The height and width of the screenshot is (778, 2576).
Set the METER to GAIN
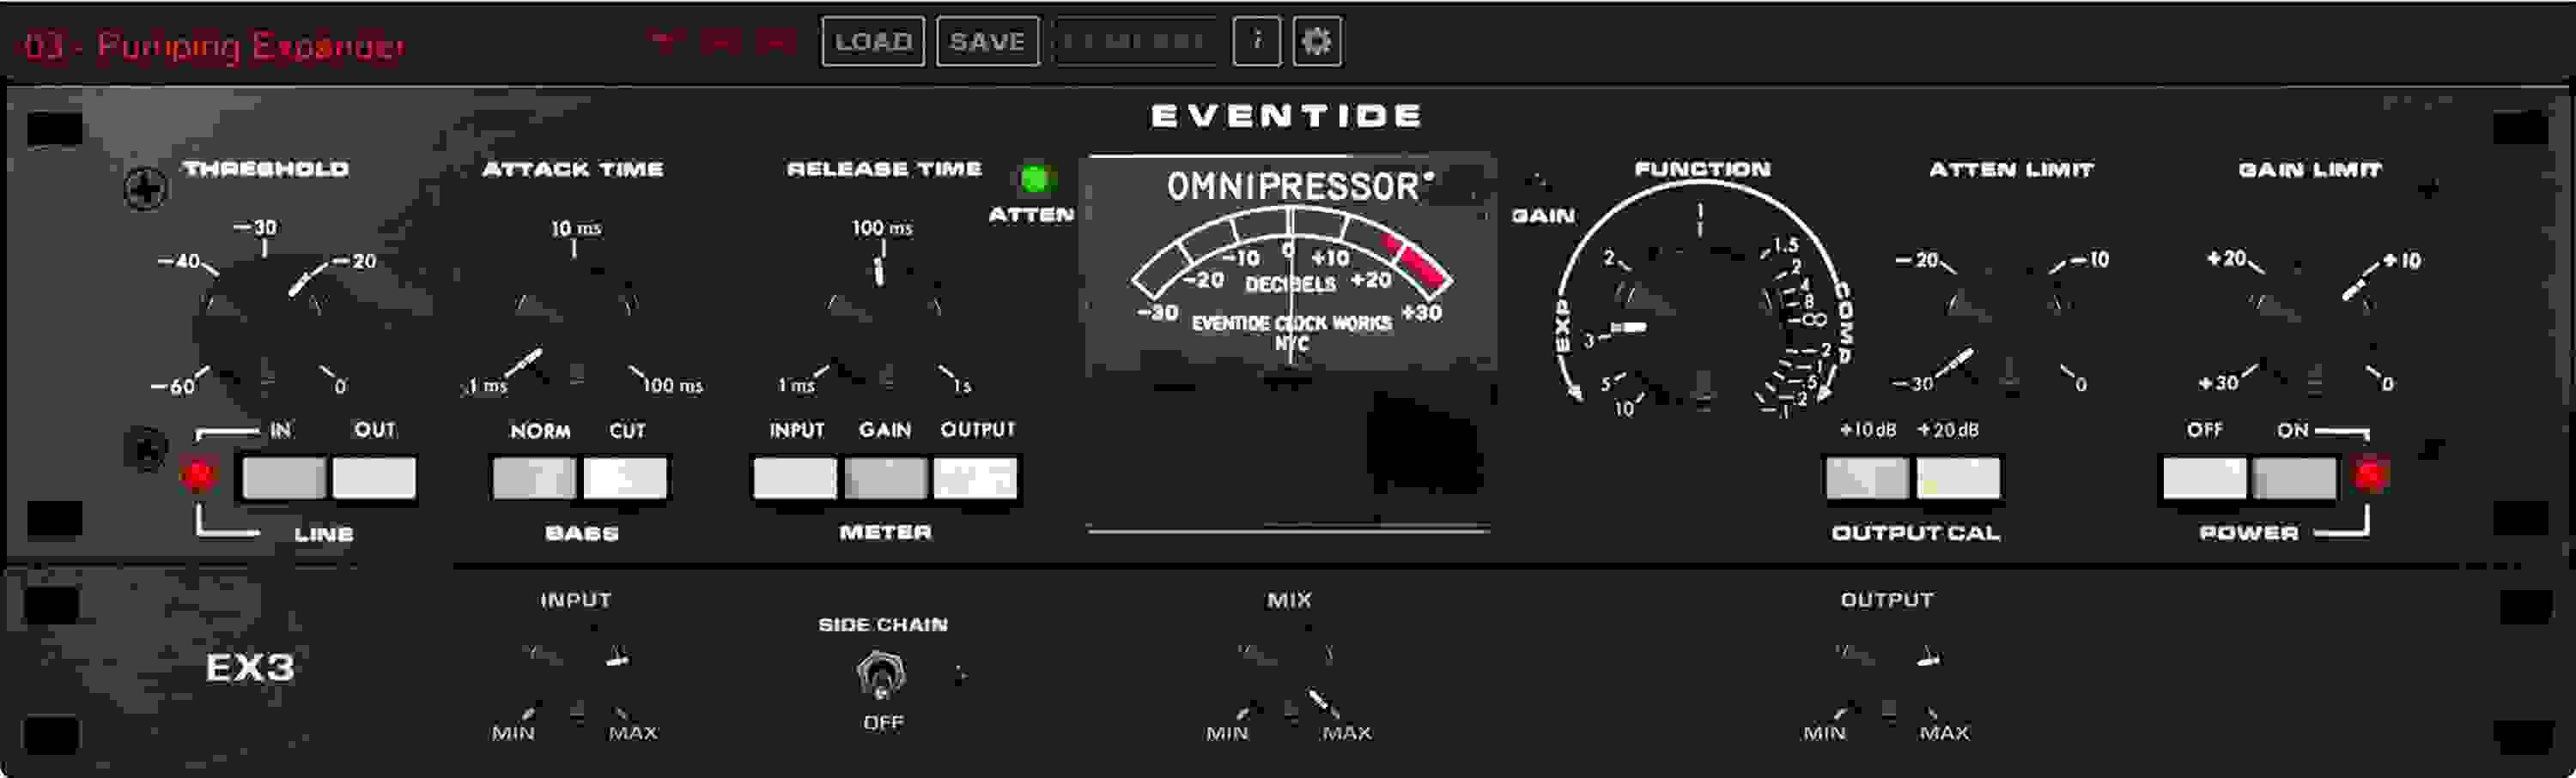tap(884, 479)
